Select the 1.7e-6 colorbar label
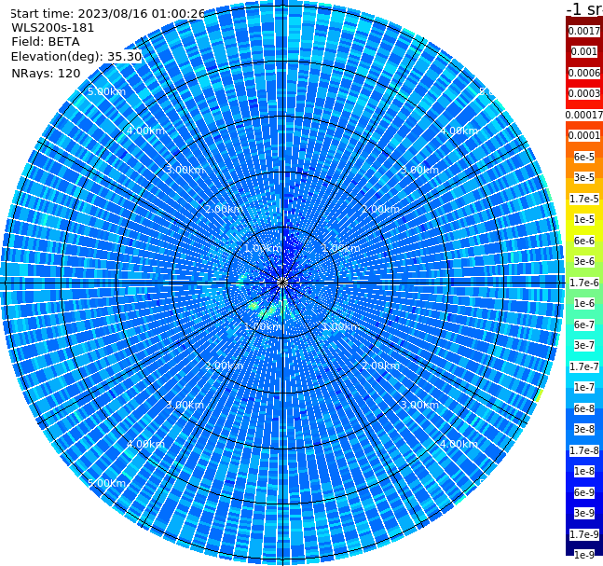Image resolution: width=603 pixels, height=566 pixels. [x=584, y=283]
